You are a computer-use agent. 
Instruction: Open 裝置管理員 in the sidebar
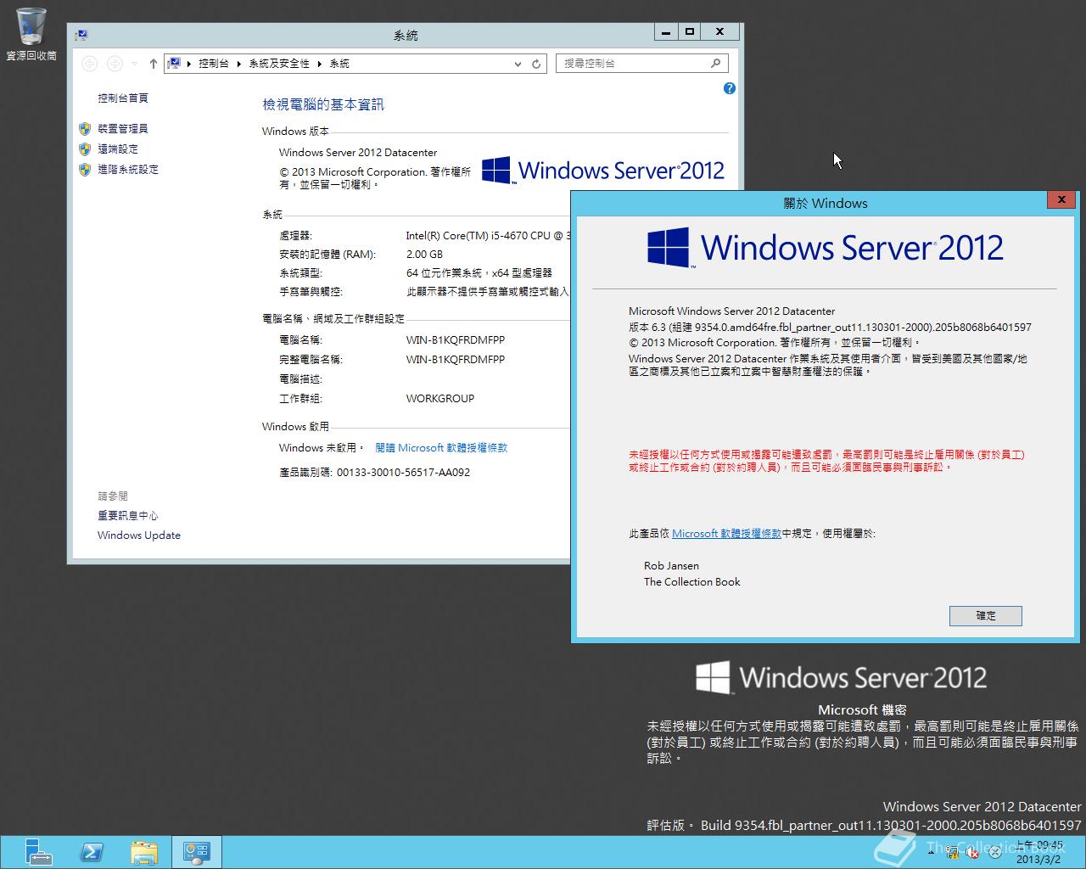point(123,129)
